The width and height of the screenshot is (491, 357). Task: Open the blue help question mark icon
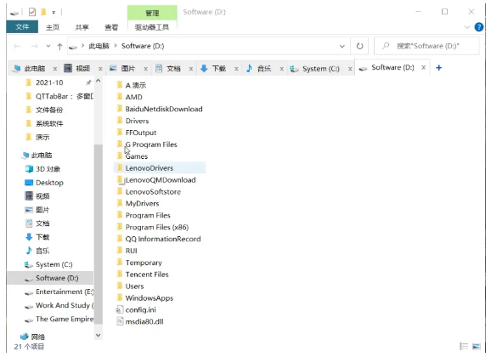coord(478,27)
